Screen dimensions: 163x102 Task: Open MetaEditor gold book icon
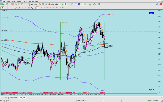[x=40, y=4]
